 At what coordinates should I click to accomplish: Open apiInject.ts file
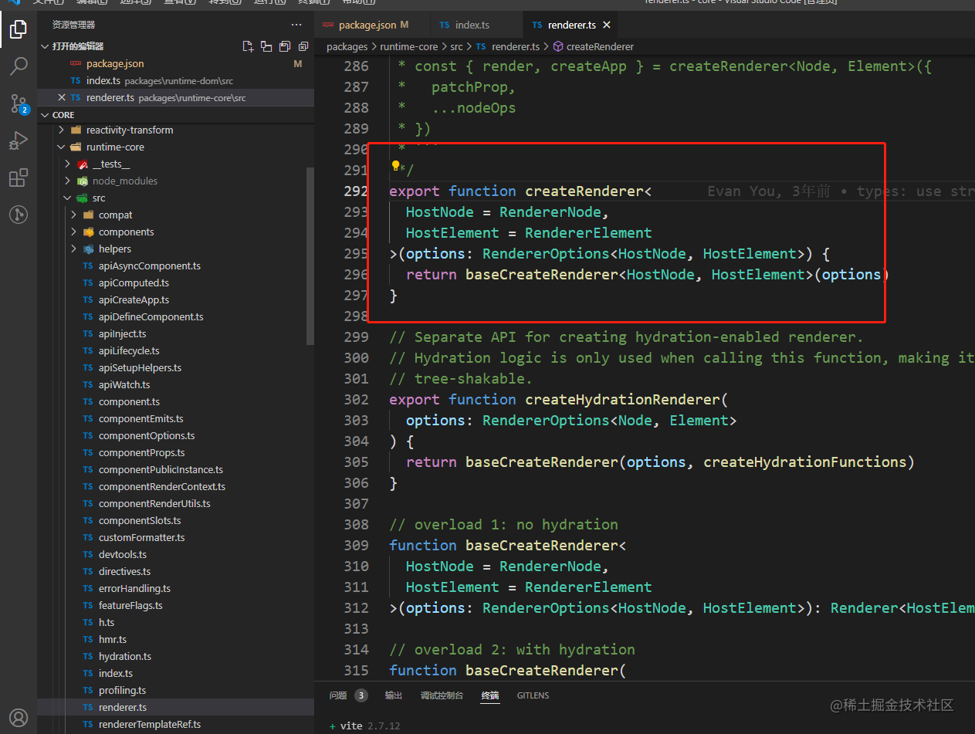(x=122, y=333)
